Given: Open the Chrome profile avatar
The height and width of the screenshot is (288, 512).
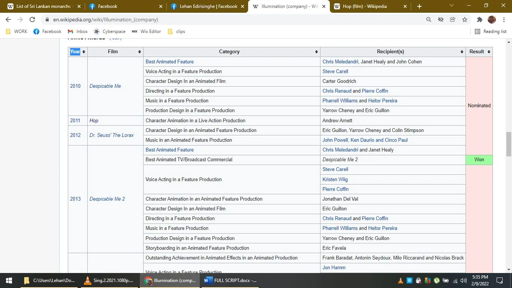Looking at the screenshot, I should click(x=492, y=19).
